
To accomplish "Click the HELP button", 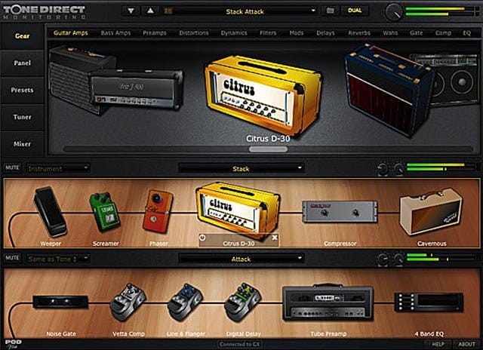I will click(438, 344).
